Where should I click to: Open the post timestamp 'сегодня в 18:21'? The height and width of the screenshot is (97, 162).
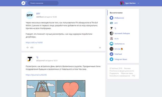51,60
